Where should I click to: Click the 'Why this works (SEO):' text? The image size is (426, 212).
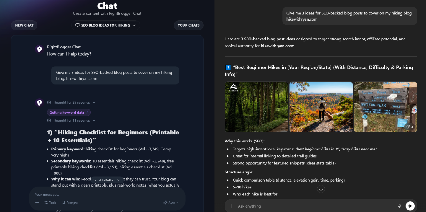[x=245, y=141]
